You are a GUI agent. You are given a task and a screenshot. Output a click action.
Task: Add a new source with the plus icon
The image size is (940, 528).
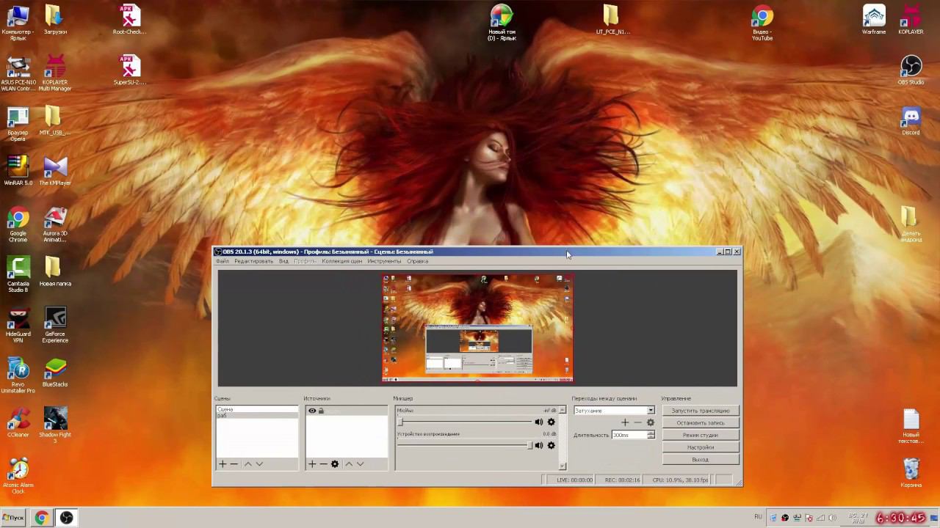[312, 464]
